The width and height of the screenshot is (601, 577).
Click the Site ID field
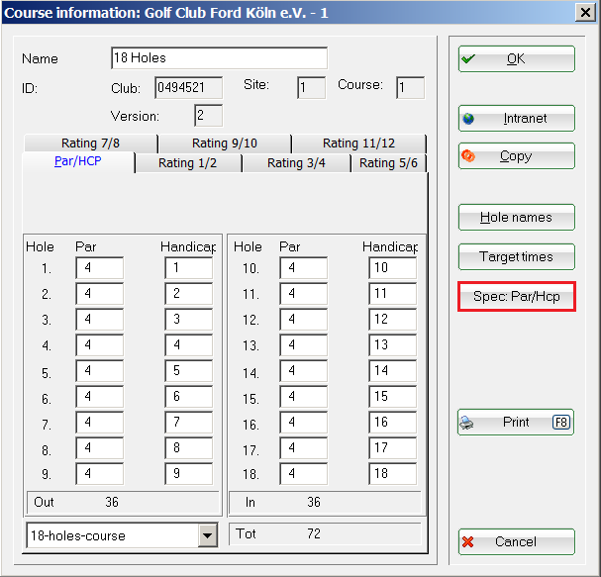click(311, 88)
